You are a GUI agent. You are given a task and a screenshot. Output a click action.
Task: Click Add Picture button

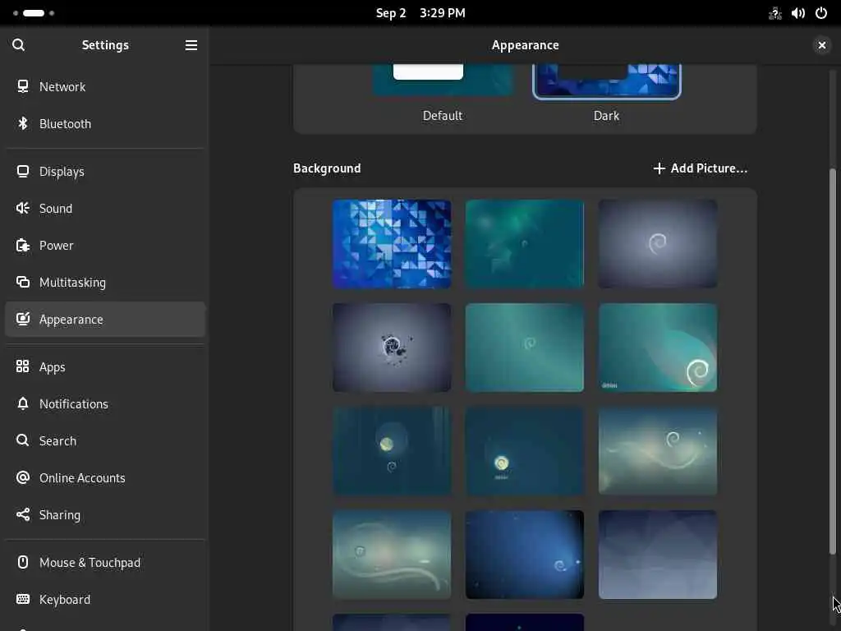700,168
